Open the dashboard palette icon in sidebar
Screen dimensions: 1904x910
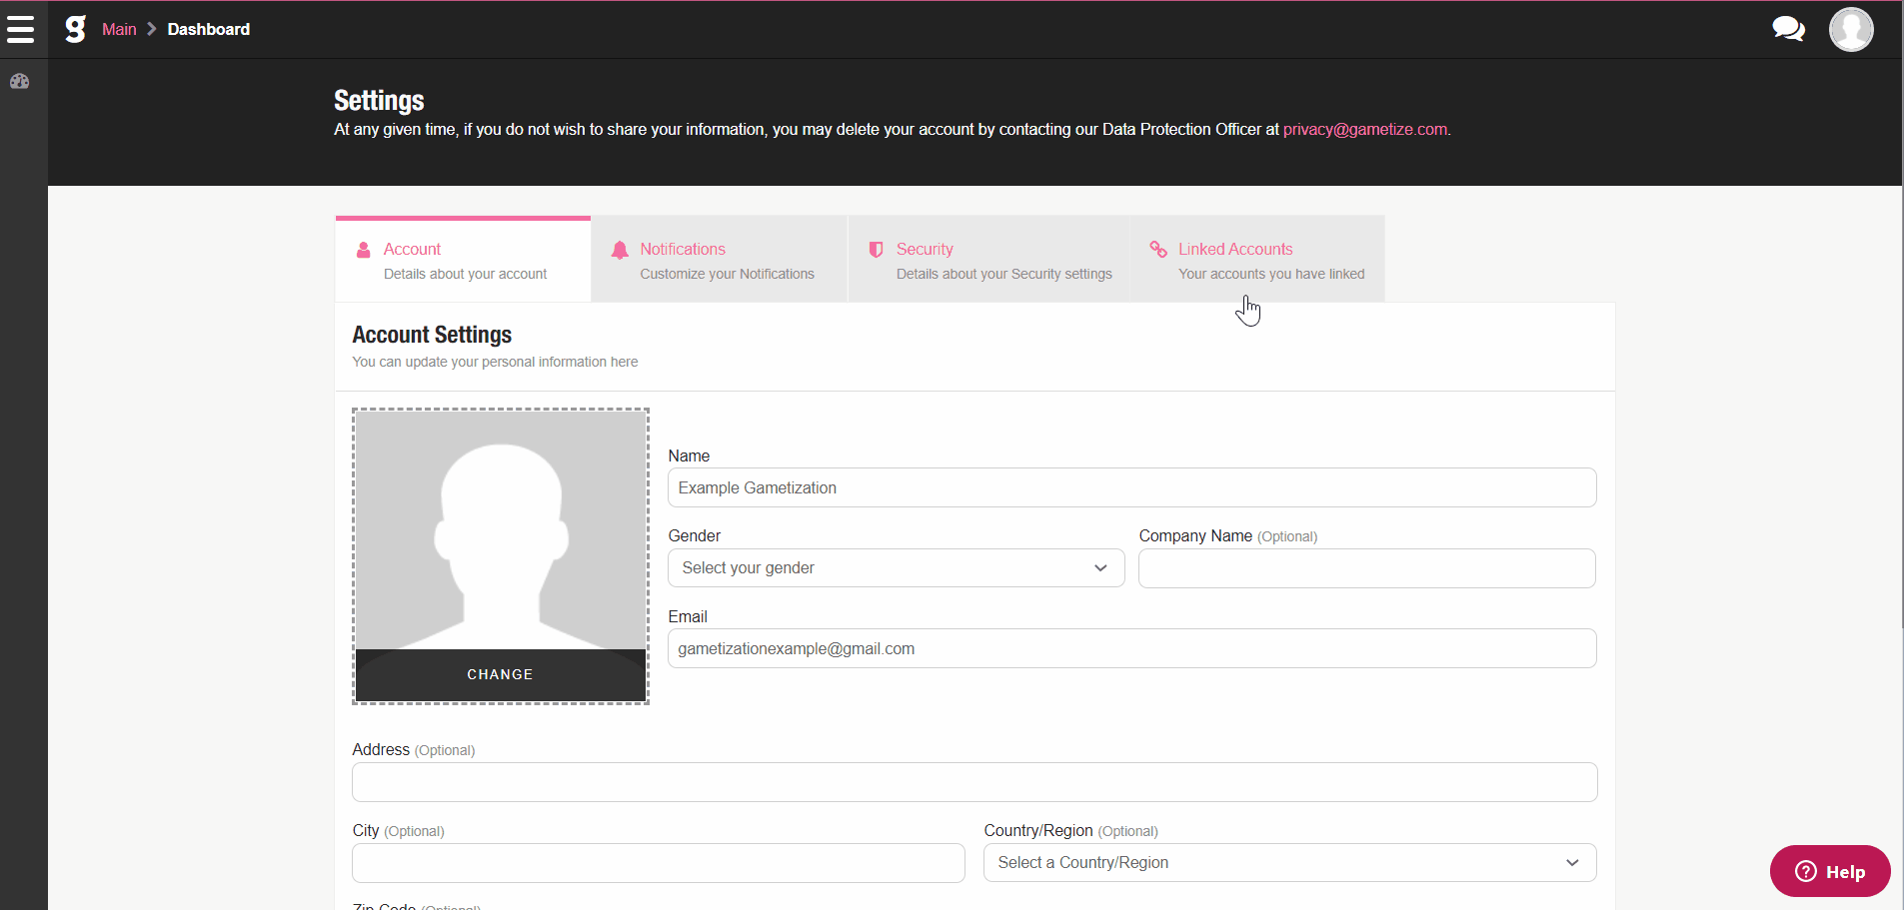click(x=20, y=82)
